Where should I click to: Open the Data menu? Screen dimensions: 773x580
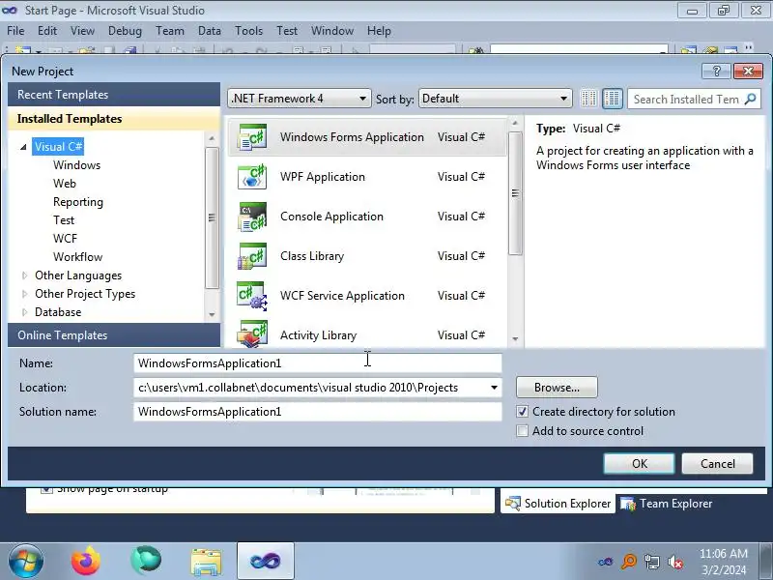pyautogui.click(x=210, y=31)
